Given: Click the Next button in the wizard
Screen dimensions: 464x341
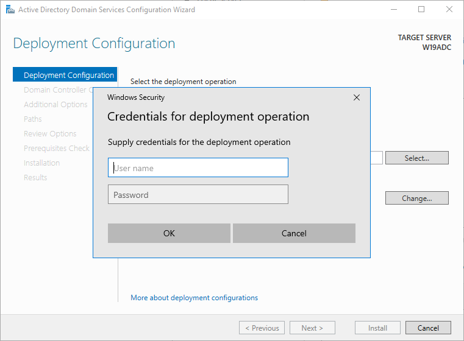Looking at the screenshot, I should (x=312, y=328).
